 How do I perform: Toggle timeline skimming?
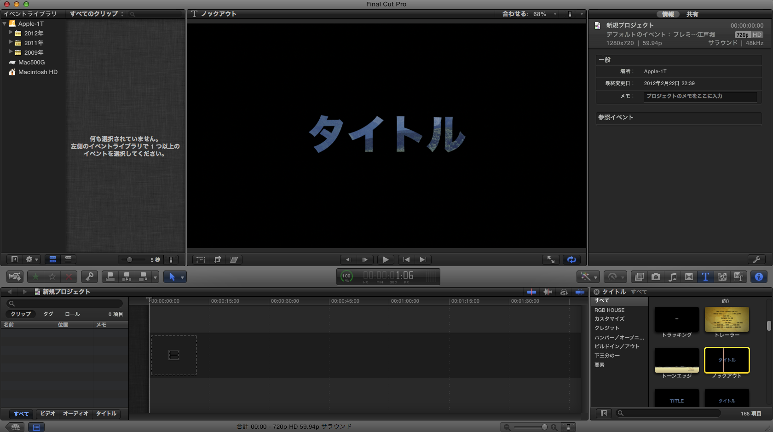pyautogui.click(x=531, y=292)
